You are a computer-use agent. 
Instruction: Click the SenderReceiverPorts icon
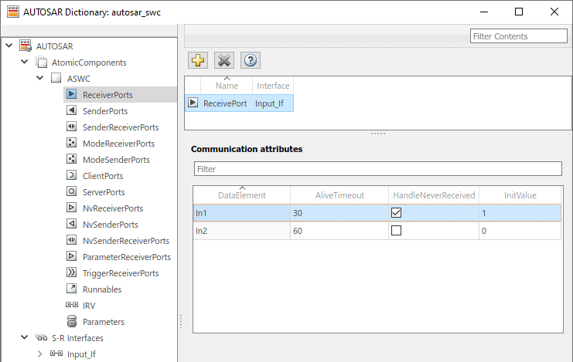pos(72,127)
